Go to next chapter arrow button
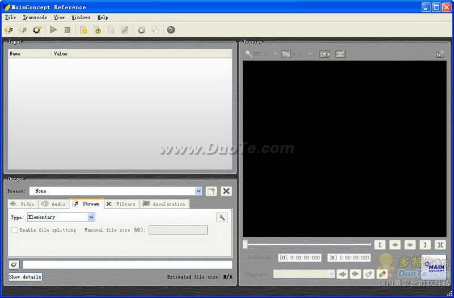454x298 pixels. point(355,274)
